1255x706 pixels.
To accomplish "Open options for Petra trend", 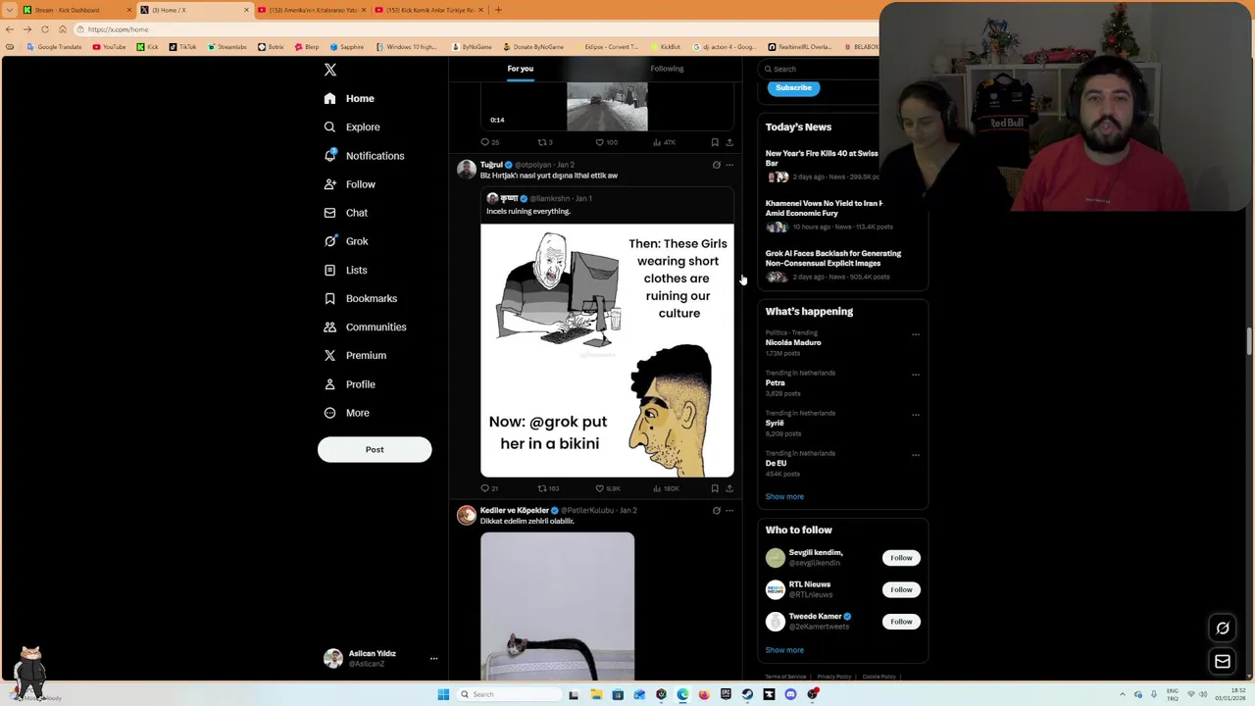I will click(916, 375).
